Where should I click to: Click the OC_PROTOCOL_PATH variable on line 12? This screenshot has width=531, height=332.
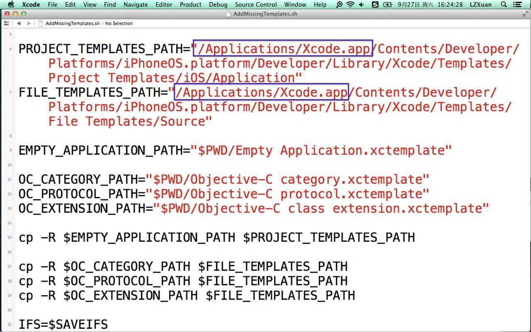(78, 194)
